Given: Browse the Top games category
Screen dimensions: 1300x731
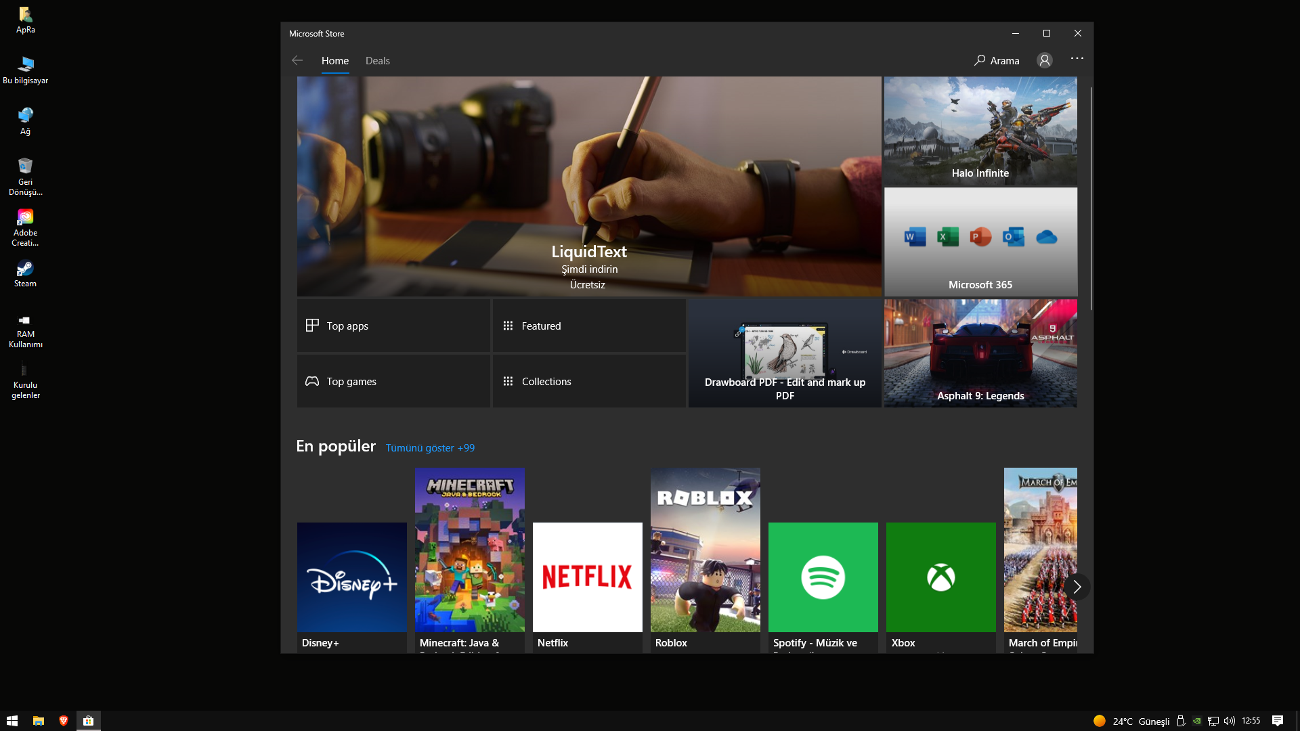Looking at the screenshot, I should tap(393, 381).
